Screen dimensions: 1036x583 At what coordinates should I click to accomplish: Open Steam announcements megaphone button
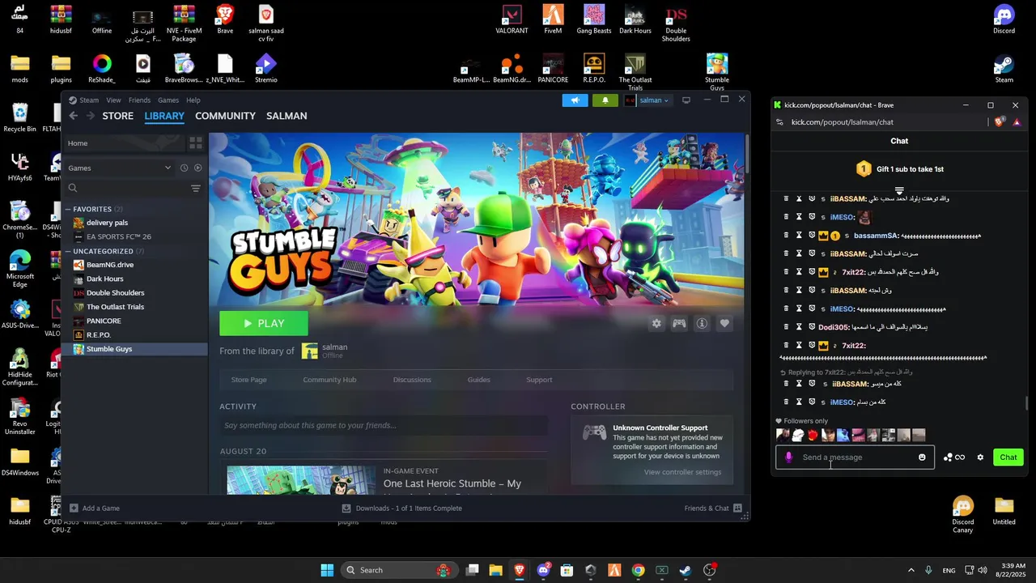[575, 100]
